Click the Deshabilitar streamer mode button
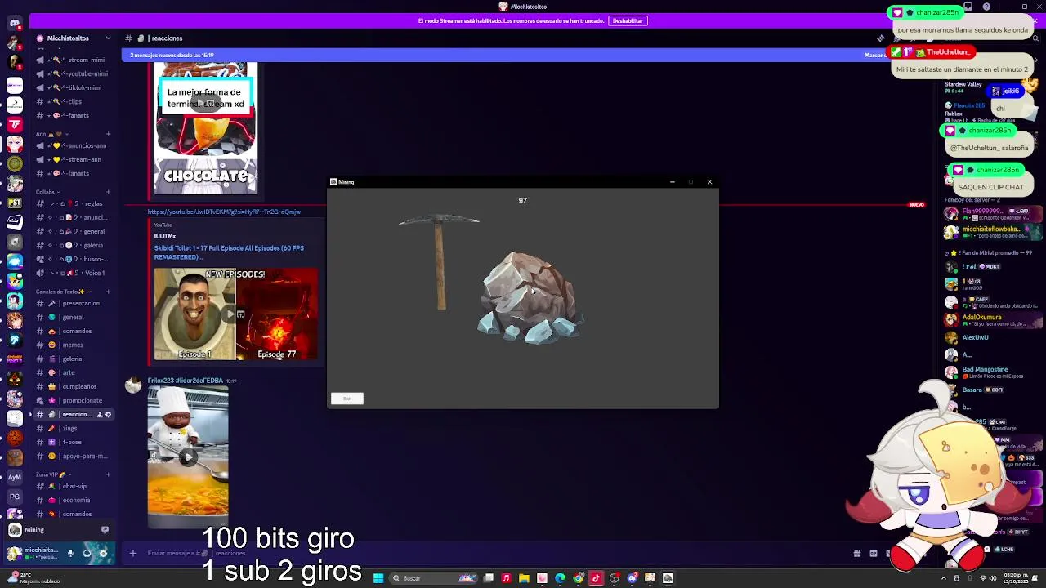The image size is (1046, 588). pyautogui.click(x=628, y=20)
